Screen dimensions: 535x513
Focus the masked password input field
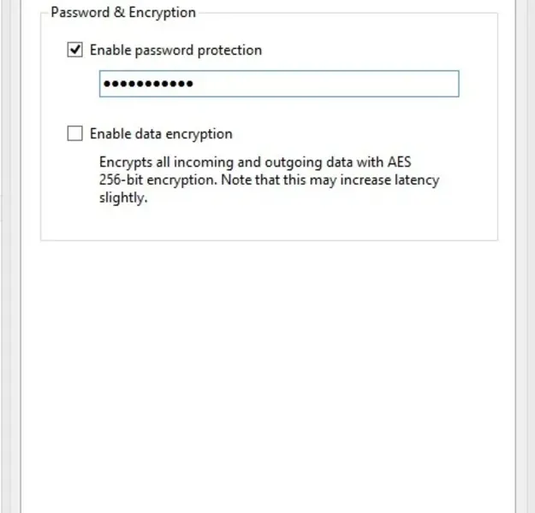tap(279, 84)
